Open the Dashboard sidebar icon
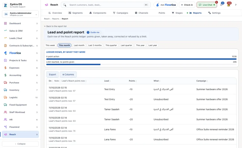The height and width of the screenshot is (148, 242). click(x=5, y=23)
